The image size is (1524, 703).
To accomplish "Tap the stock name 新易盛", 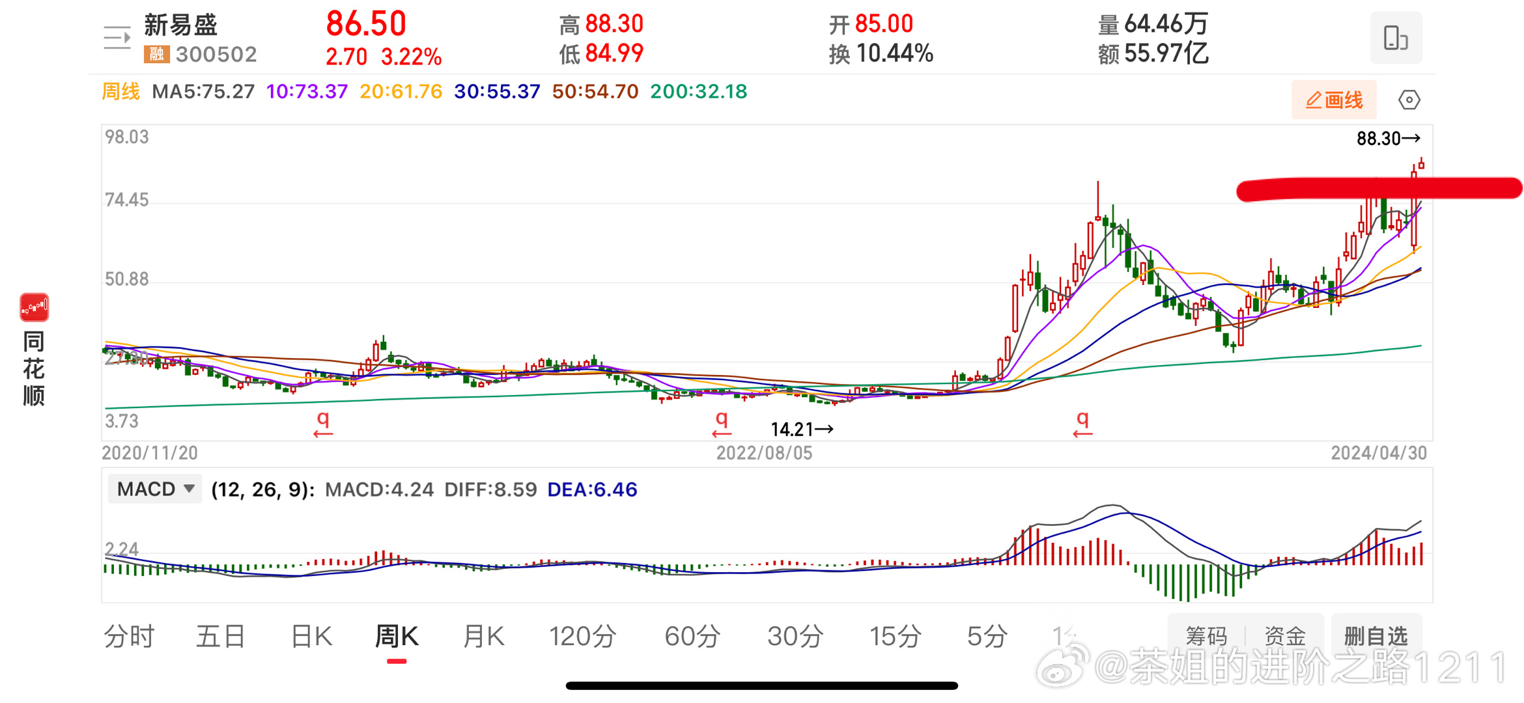I will point(180,25).
